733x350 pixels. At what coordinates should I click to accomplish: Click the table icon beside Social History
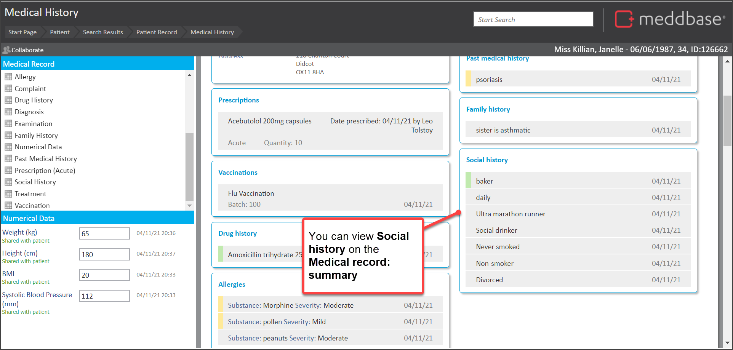click(x=8, y=182)
